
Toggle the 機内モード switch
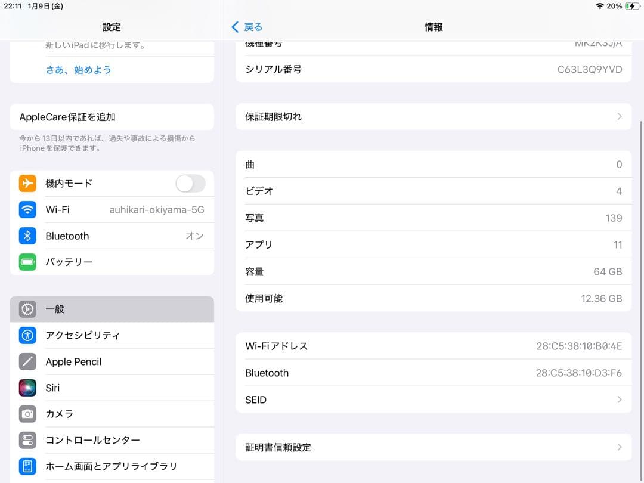point(190,184)
